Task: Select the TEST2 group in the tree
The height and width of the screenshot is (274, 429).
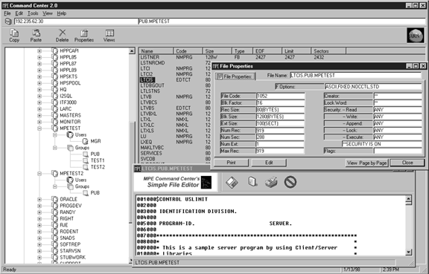Action: click(98, 167)
